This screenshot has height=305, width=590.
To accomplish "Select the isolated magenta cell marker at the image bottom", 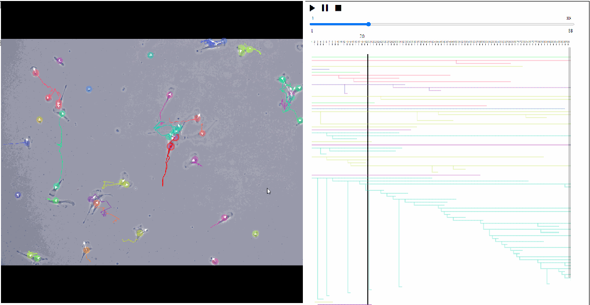I will click(x=214, y=260).
